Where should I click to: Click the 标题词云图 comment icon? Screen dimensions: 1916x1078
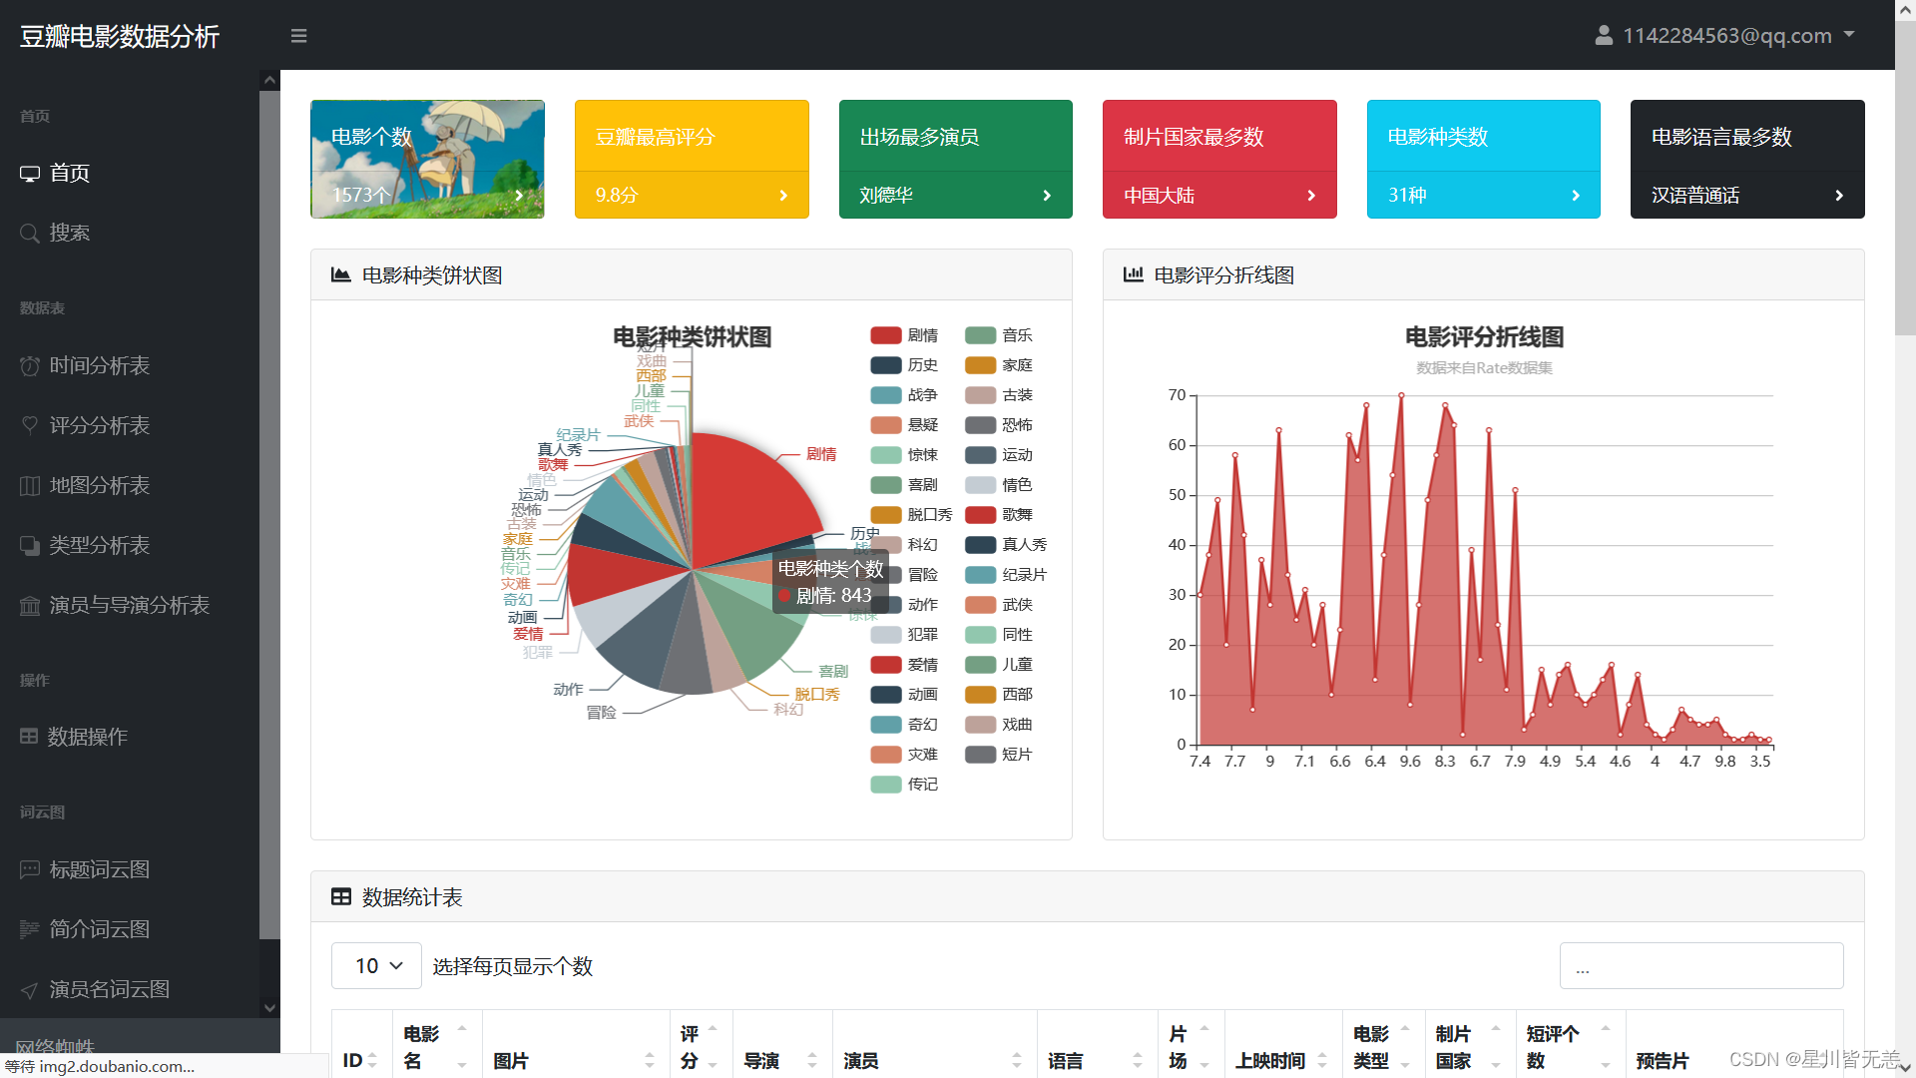point(30,870)
